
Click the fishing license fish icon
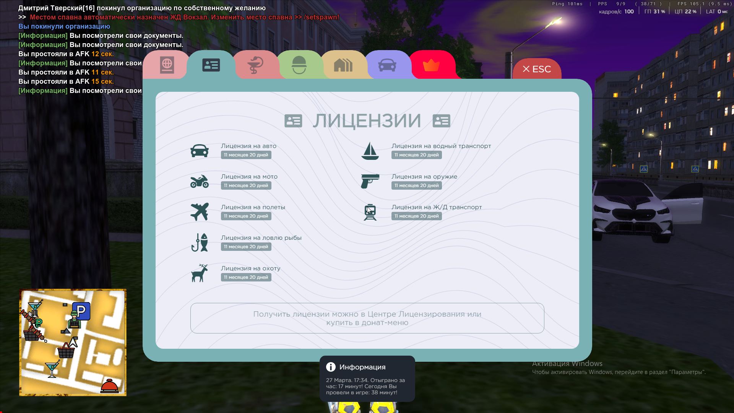(200, 242)
